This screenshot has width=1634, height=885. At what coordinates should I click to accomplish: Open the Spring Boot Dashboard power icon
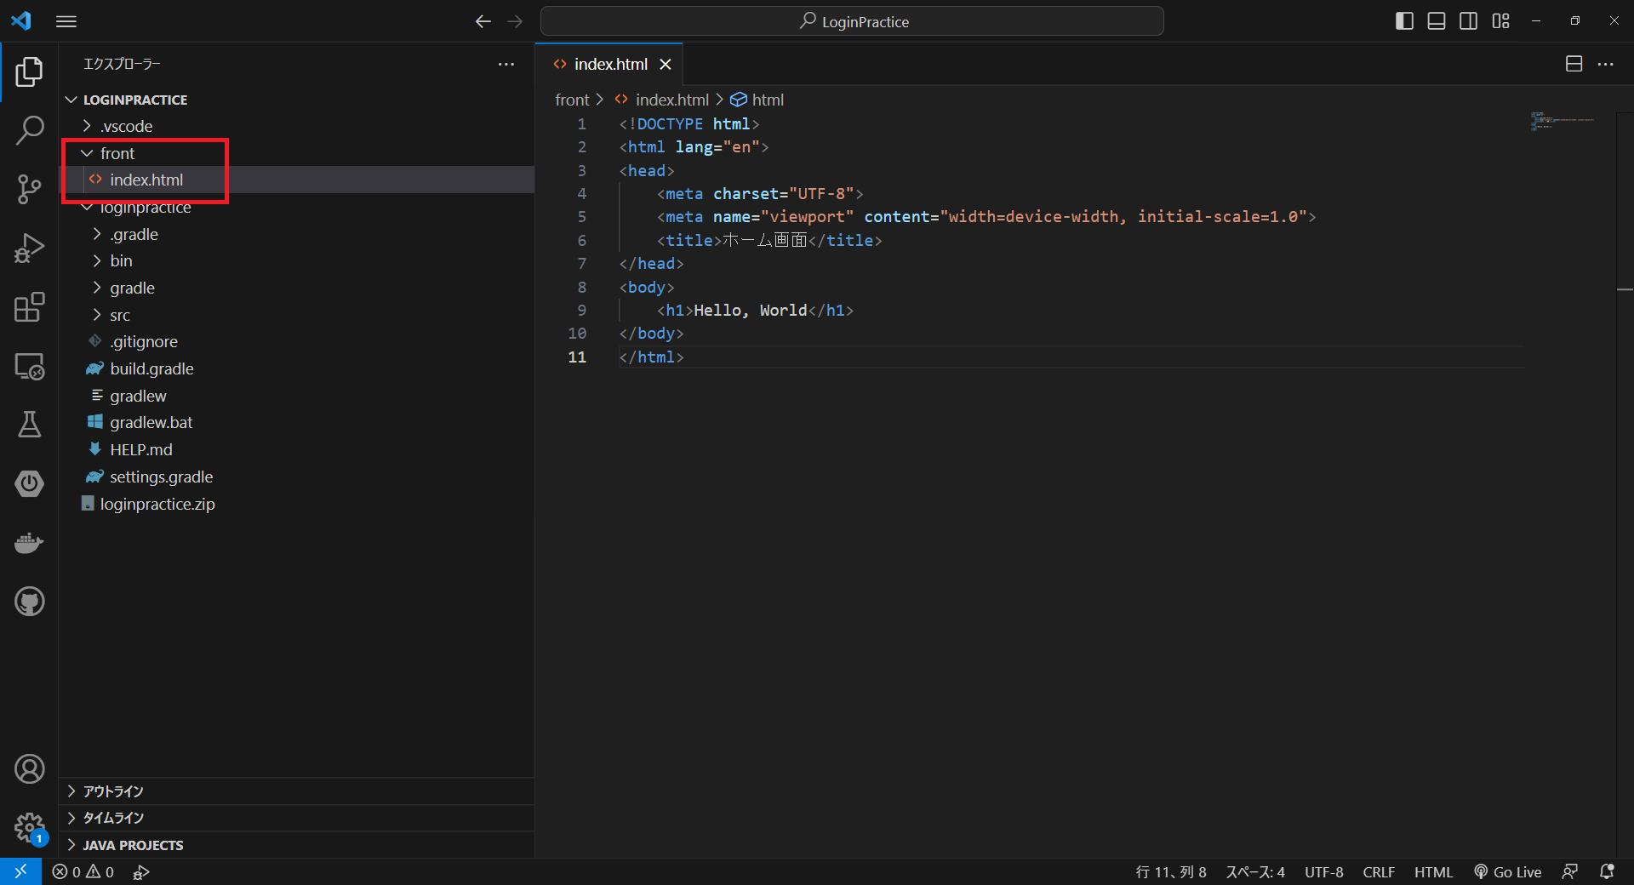coord(29,483)
